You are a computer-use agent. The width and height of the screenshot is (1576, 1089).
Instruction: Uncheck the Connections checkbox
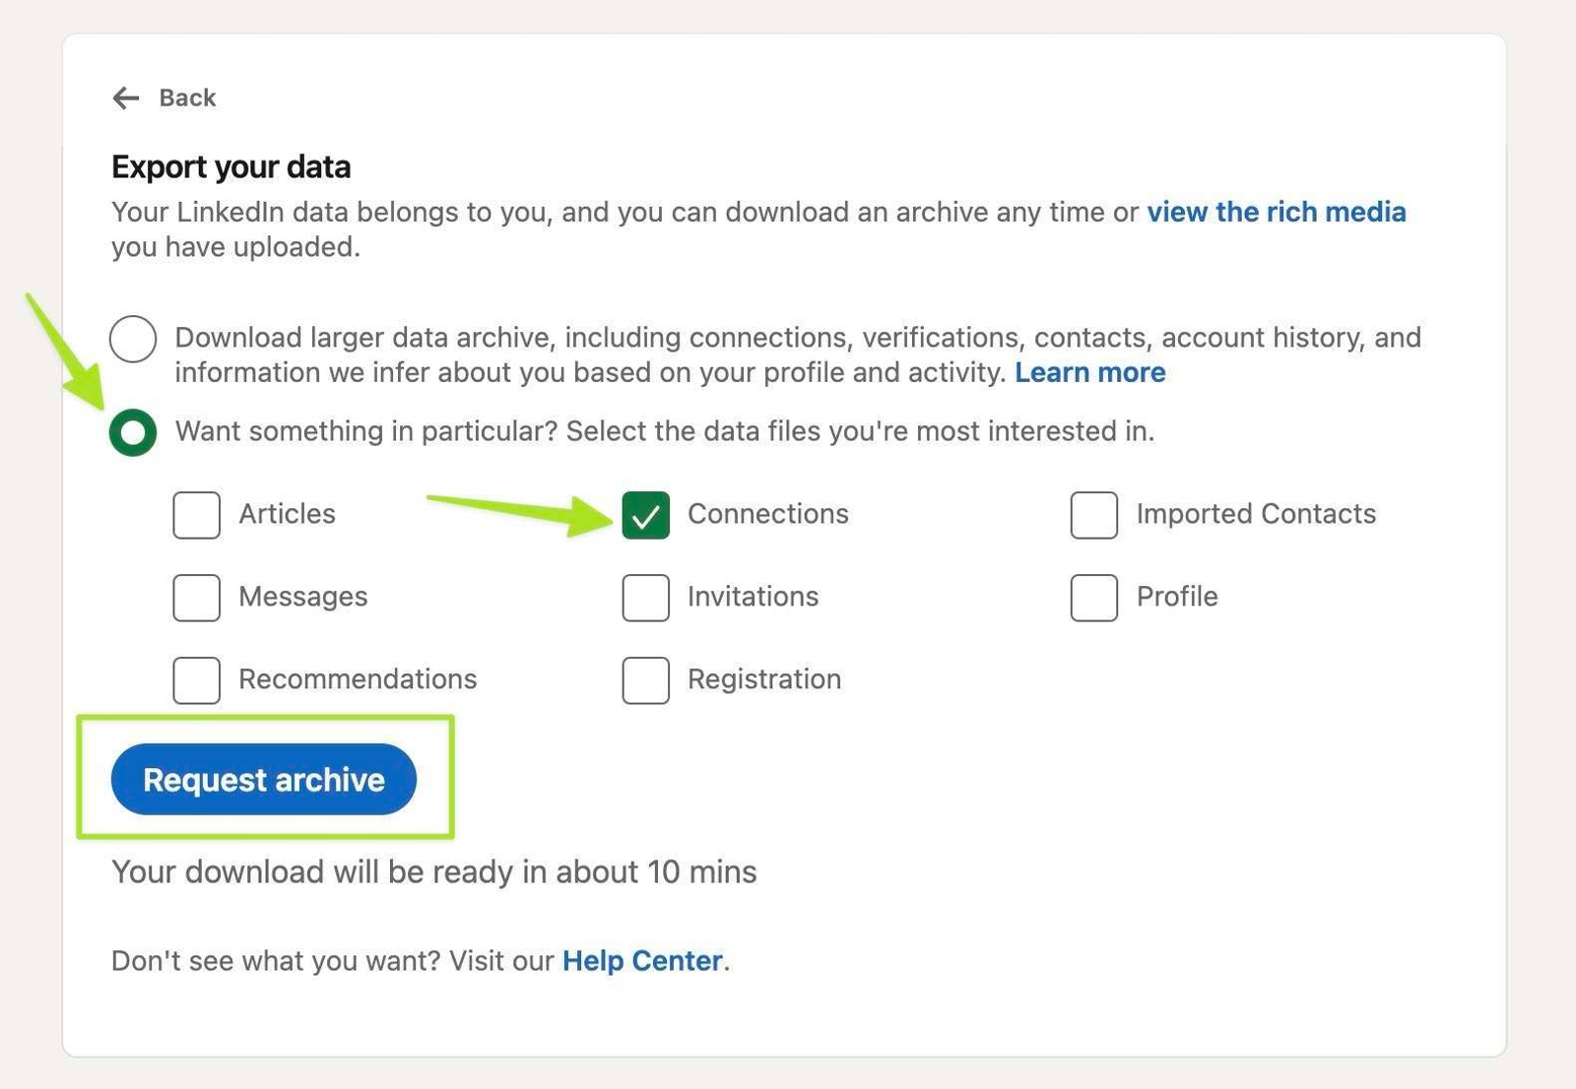646,515
